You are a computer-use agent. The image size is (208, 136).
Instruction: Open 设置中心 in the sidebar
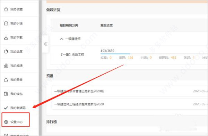16,122
